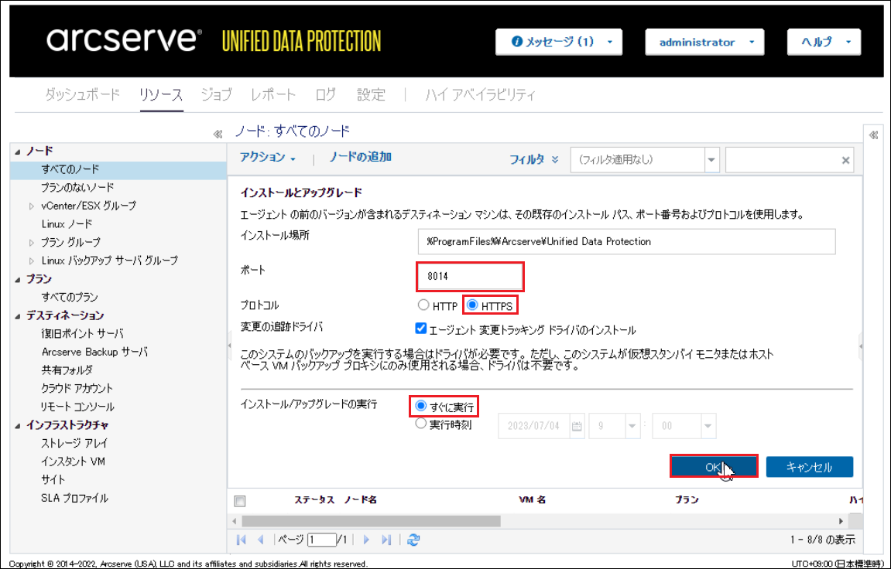Screen dimensions: 891x569
Task: Click the next page arrow icon
Action: coord(366,540)
